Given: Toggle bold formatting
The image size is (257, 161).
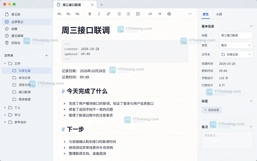Looking at the screenshot, I should click(90, 14).
